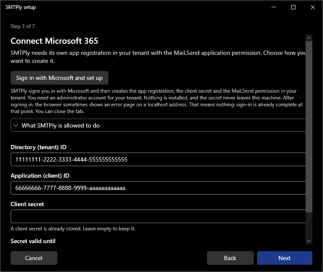Click Sign in with Microsoft and set up
Image resolution: width=323 pixels, height=272 pixels.
tap(59, 78)
